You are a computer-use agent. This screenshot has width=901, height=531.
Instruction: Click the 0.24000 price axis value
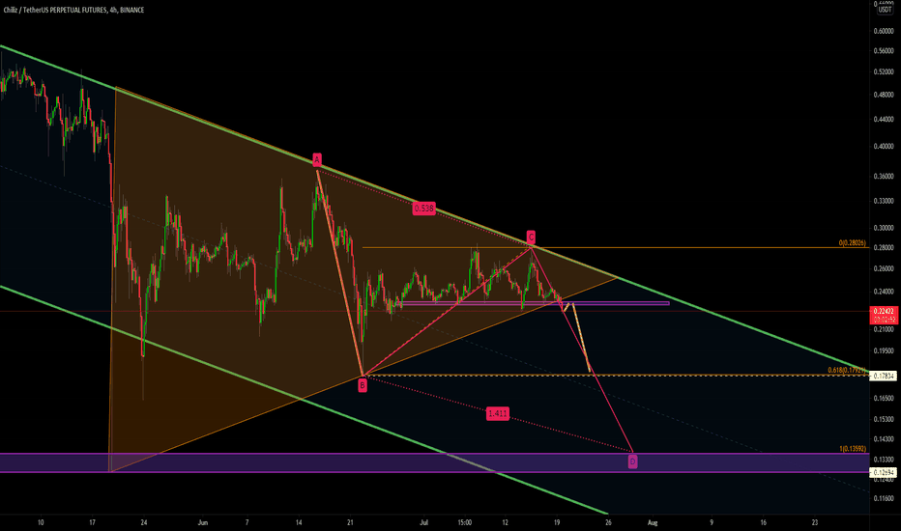click(884, 292)
